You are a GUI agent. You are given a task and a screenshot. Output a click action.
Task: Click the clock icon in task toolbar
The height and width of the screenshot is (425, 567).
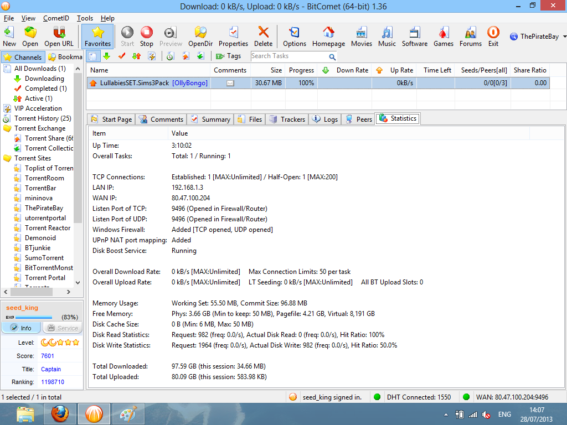coord(171,56)
